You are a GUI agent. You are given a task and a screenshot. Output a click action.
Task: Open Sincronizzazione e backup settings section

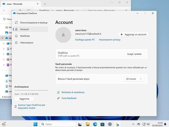pos(31,23)
